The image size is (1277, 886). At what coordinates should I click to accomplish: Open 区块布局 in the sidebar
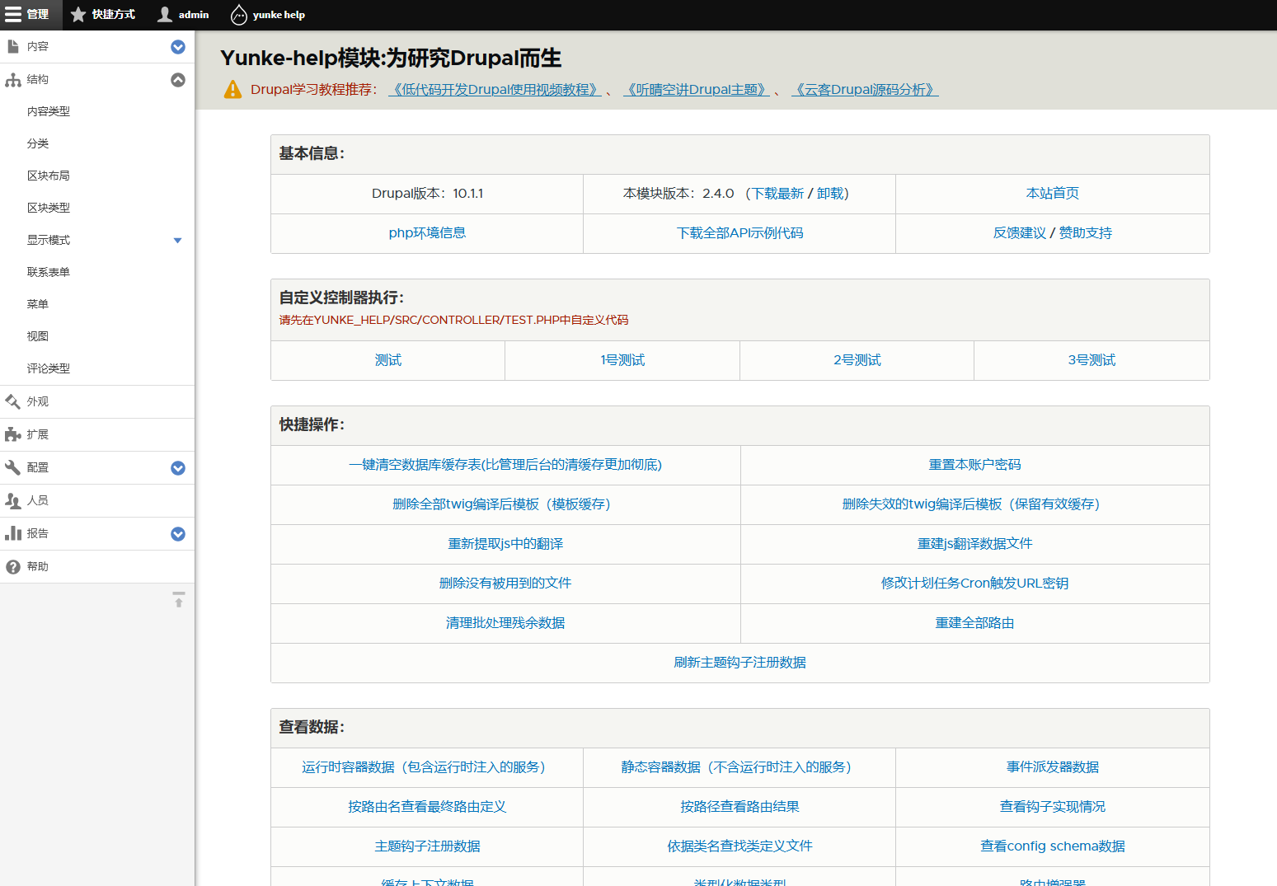point(49,176)
